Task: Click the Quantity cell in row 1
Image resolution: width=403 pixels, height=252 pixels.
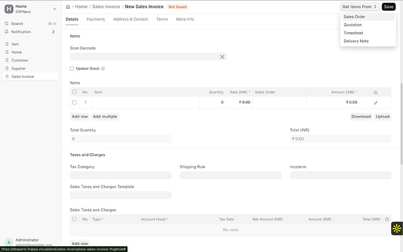Action: point(213,102)
